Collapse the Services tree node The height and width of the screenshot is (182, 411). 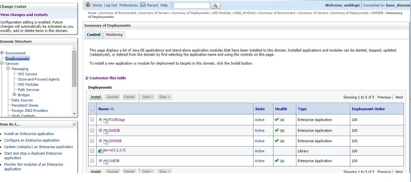click(2, 63)
